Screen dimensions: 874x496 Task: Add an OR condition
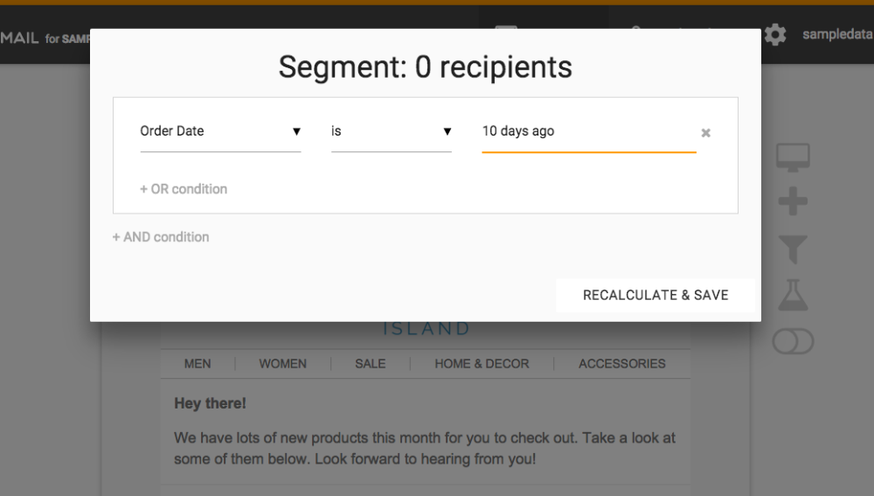(x=184, y=189)
